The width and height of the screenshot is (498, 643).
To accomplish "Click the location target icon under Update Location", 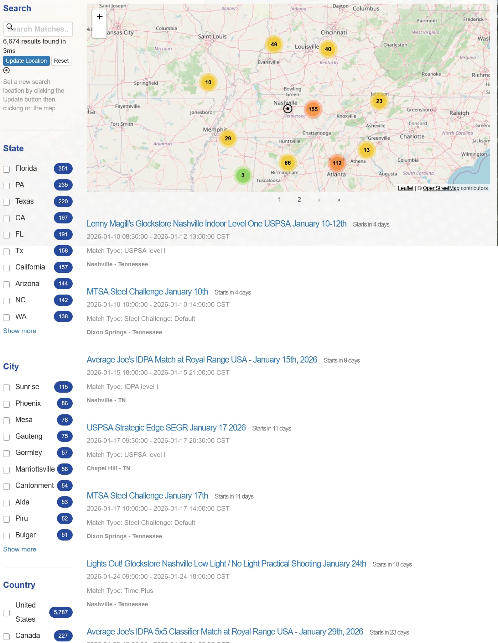I will click(x=7, y=71).
